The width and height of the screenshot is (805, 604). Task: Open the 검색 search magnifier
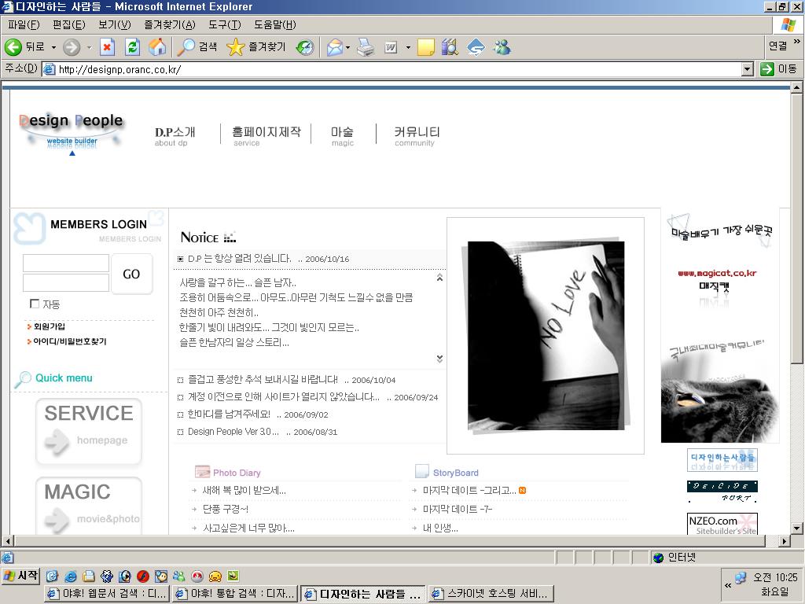coord(197,47)
